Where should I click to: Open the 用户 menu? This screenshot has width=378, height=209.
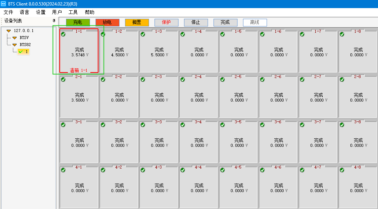point(57,12)
